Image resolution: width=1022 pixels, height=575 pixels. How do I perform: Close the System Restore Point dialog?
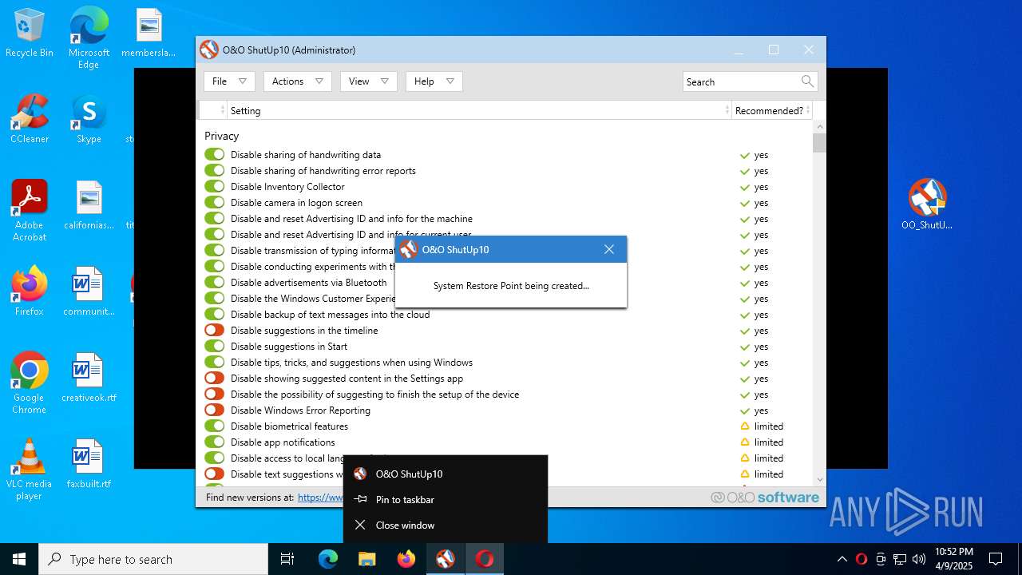coord(609,249)
